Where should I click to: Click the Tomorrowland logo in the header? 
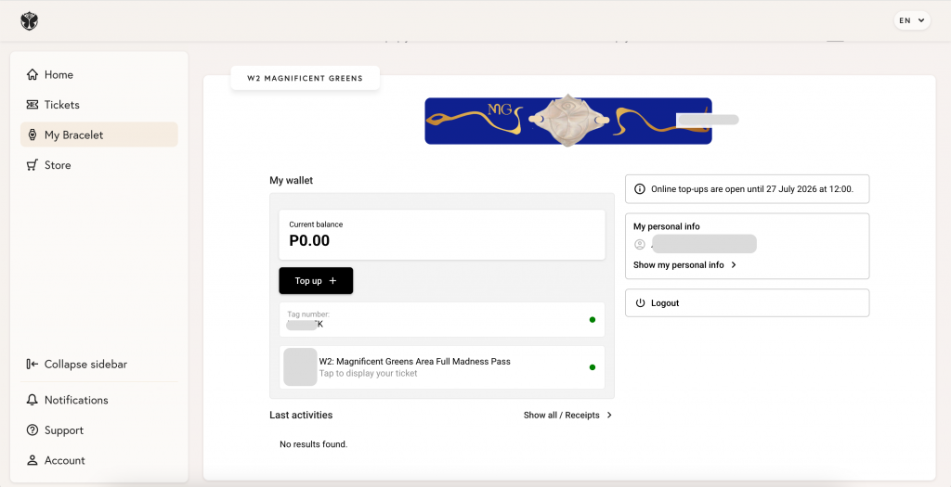29,20
